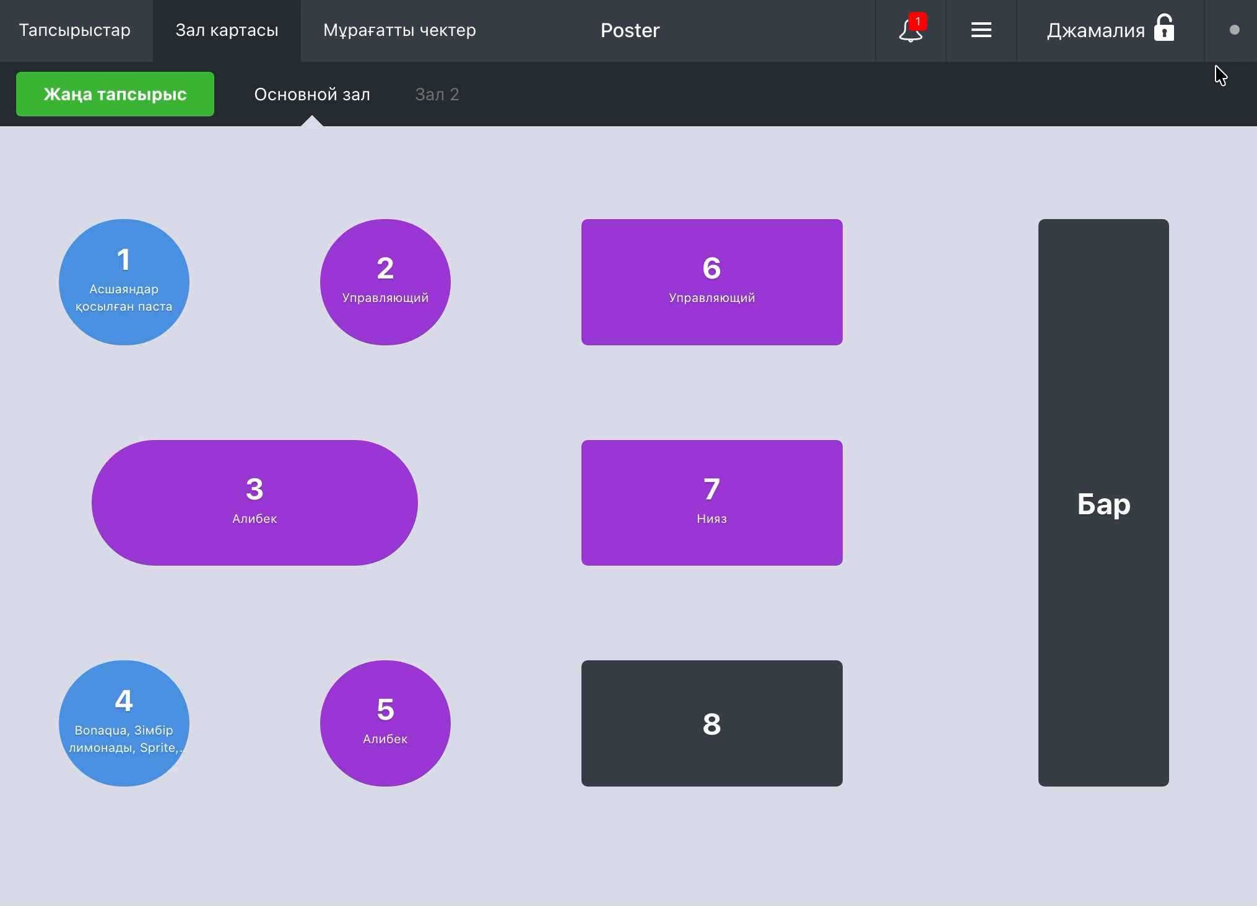This screenshot has height=906, width=1257.
Task: Open the hamburger menu icon
Action: (981, 30)
